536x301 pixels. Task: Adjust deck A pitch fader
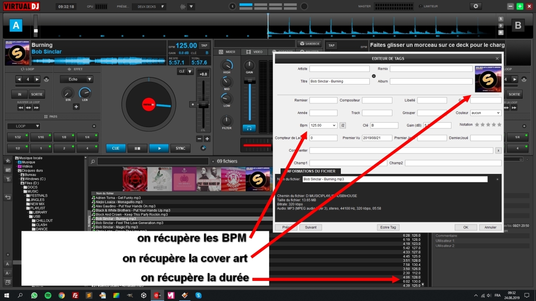click(204, 104)
